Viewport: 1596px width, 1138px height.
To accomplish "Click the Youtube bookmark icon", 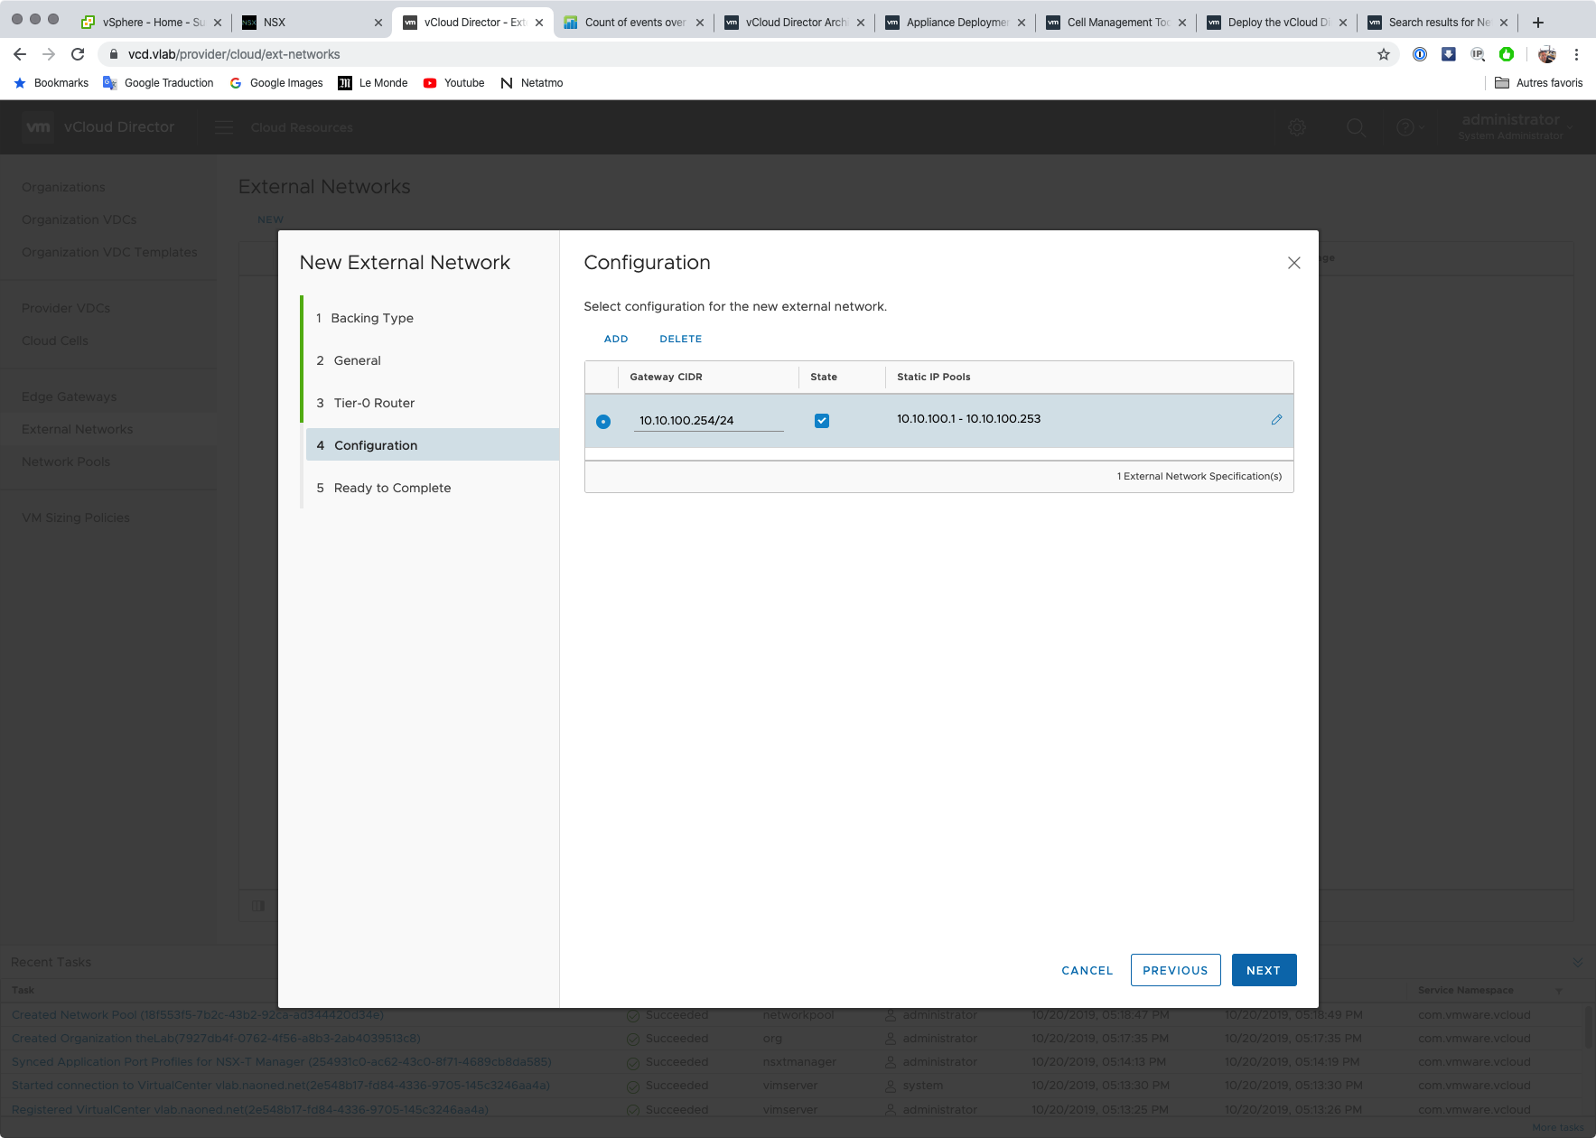I will (x=430, y=83).
